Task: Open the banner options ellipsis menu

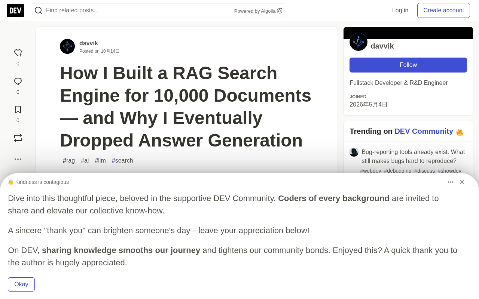Action: tap(451, 182)
